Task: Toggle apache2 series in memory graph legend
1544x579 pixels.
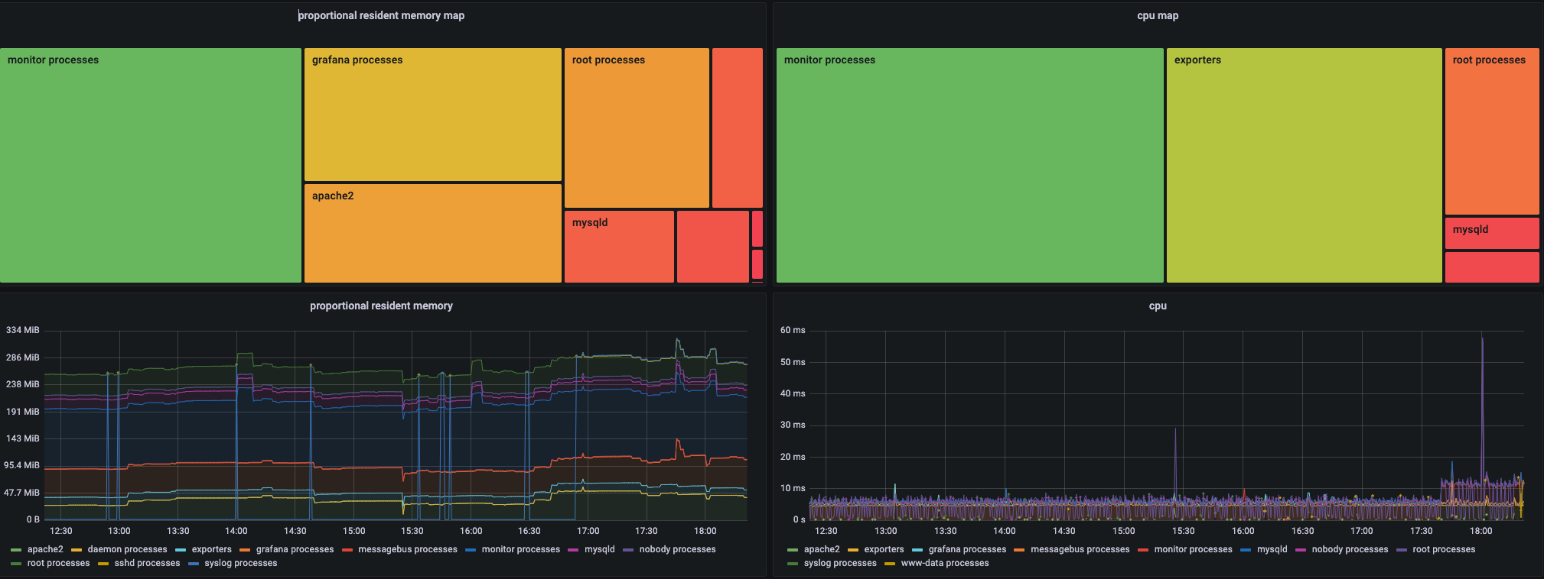Action: [x=45, y=549]
